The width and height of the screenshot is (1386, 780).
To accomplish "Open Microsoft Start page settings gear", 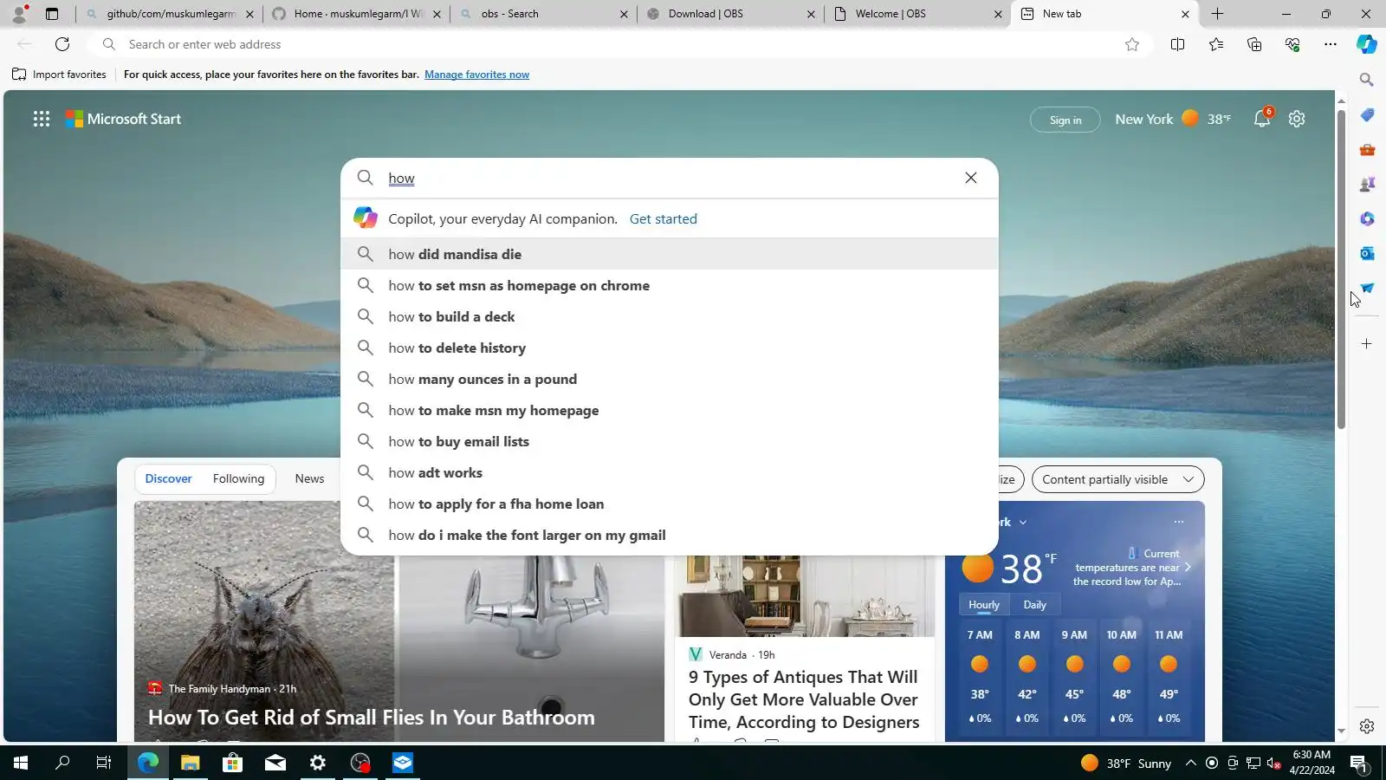I will (x=1297, y=119).
